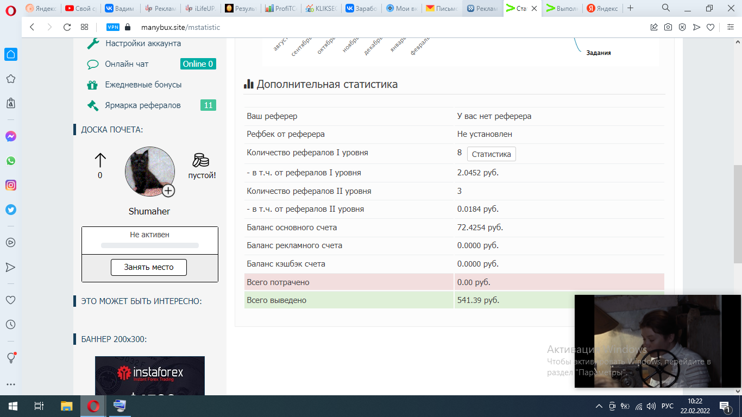Click the «0.0184 руб.» level II earnings
742x417 pixels.
pos(478,209)
